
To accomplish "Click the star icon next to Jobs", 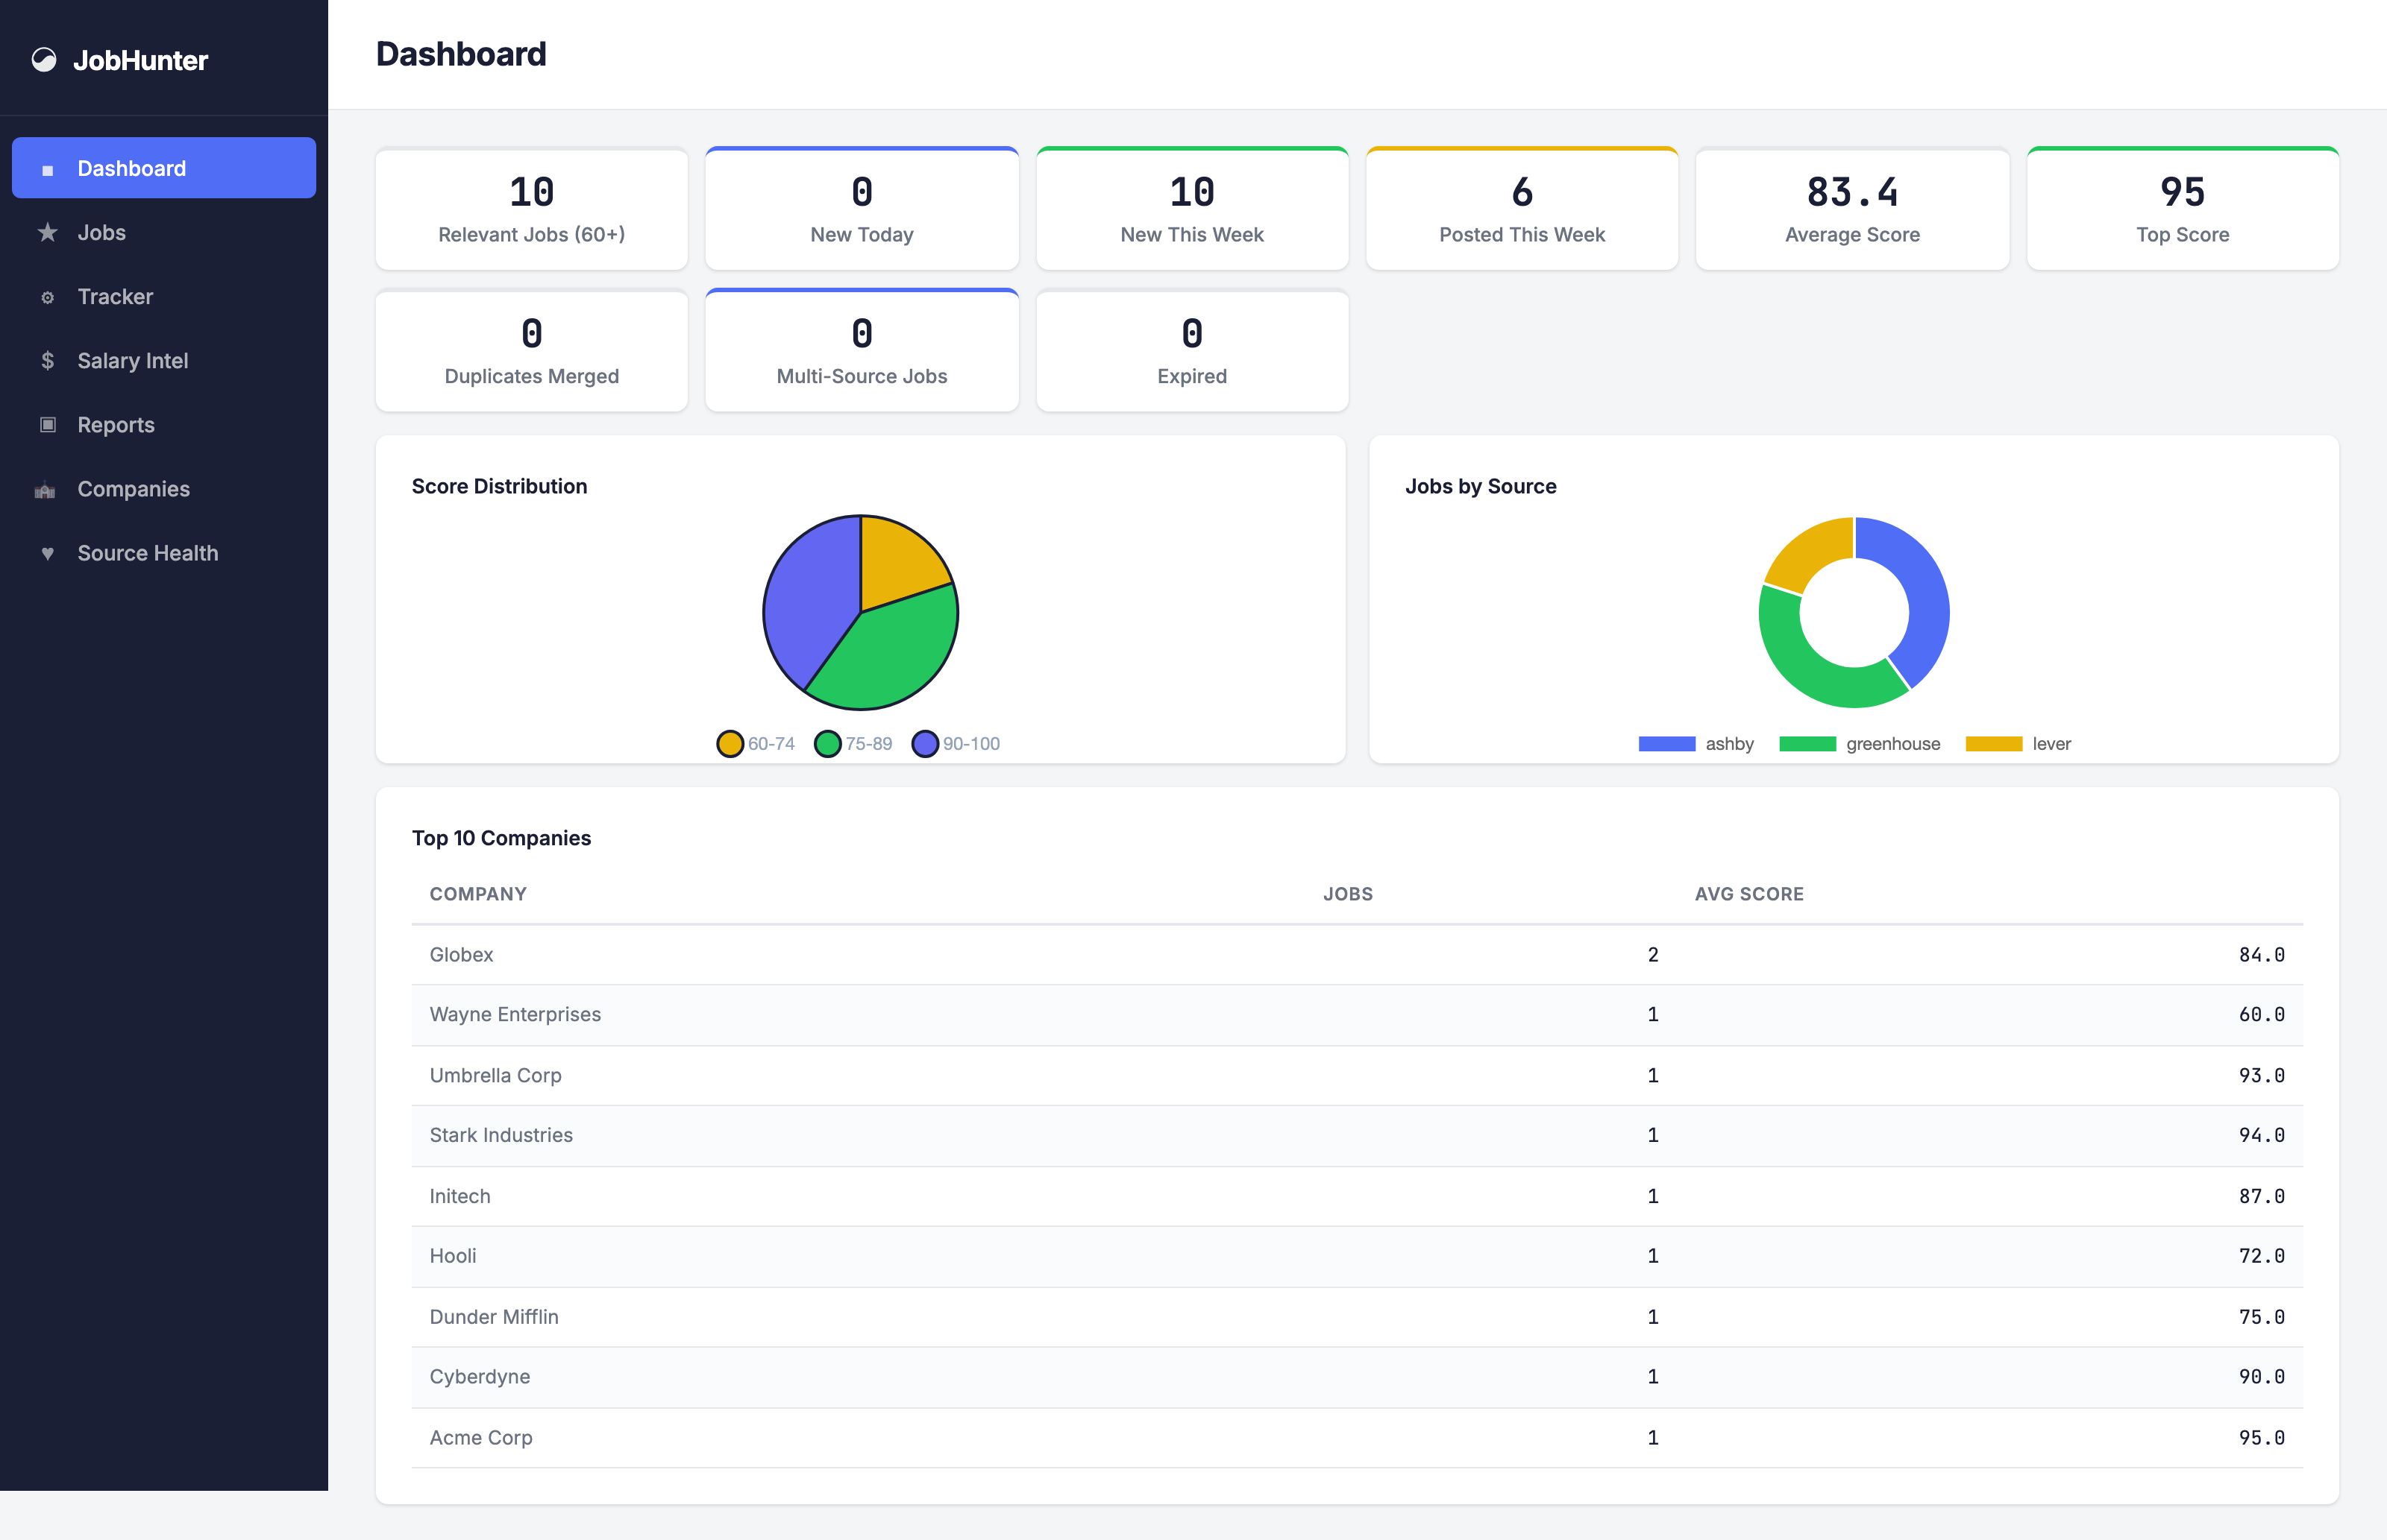I will point(47,233).
